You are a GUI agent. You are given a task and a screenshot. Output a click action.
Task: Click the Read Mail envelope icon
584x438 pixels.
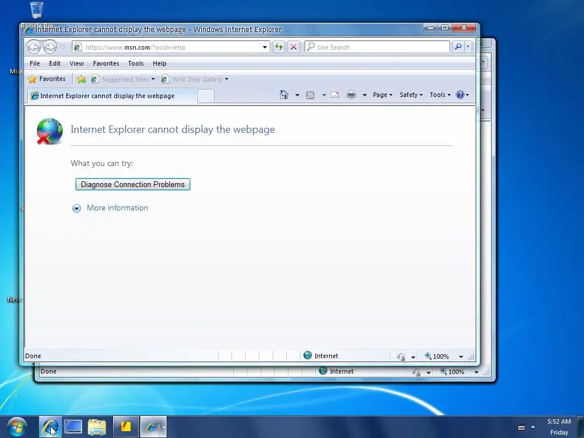tap(335, 95)
